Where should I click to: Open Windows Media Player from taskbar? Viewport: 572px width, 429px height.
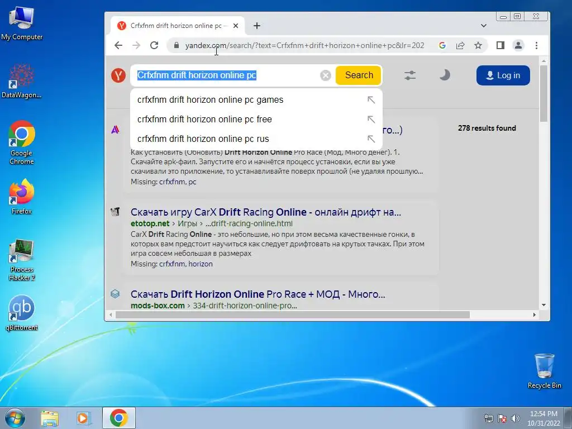(83, 418)
